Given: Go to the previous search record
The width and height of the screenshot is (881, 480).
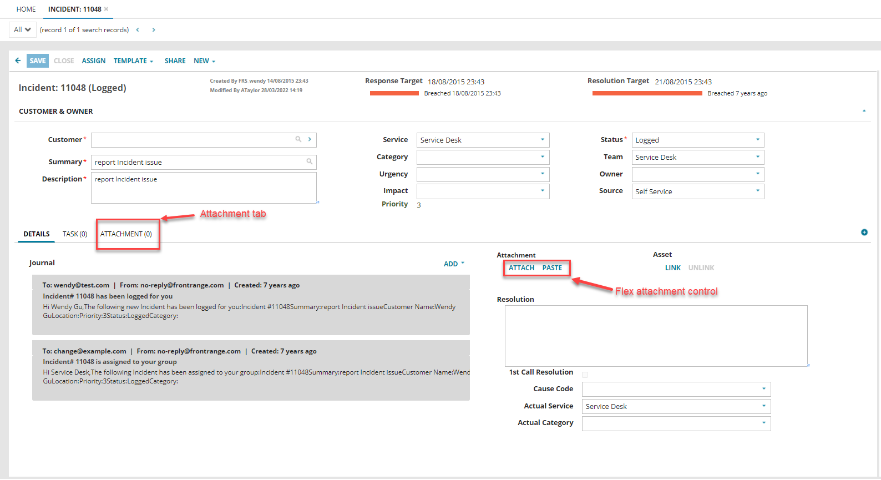Looking at the screenshot, I should [x=138, y=30].
